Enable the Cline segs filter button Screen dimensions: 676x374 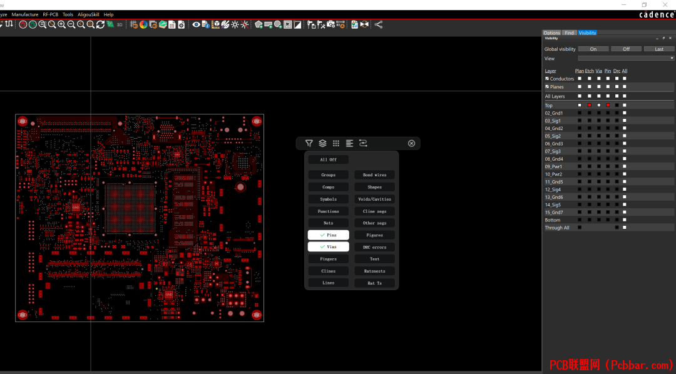coord(375,211)
